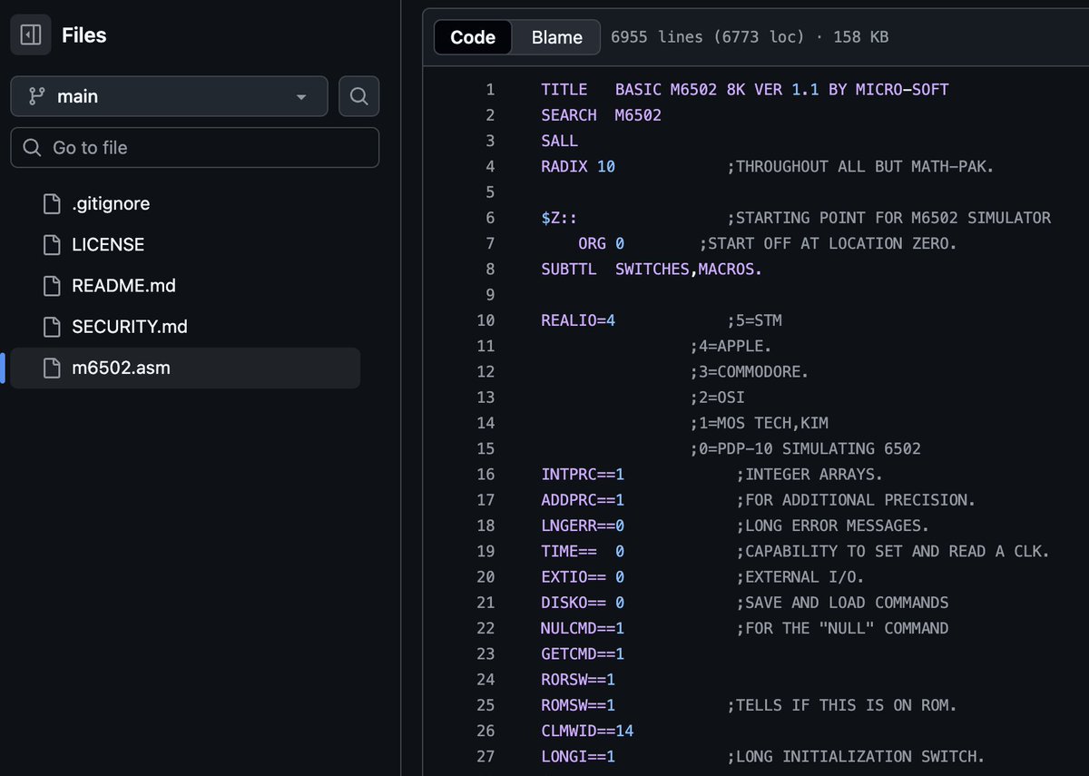Click the caret arrow in main branch selector
1089x776 pixels.
(301, 97)
